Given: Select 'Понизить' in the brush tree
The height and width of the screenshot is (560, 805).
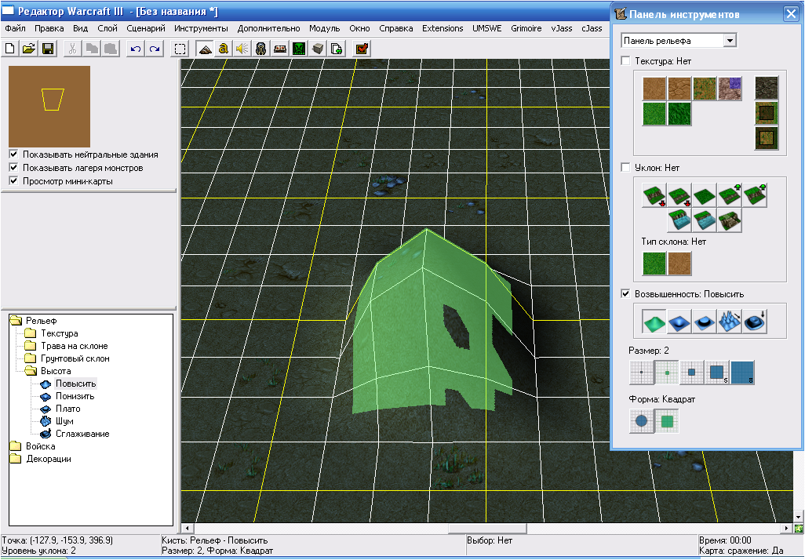Looking at the screenshot, I should 75,396.
